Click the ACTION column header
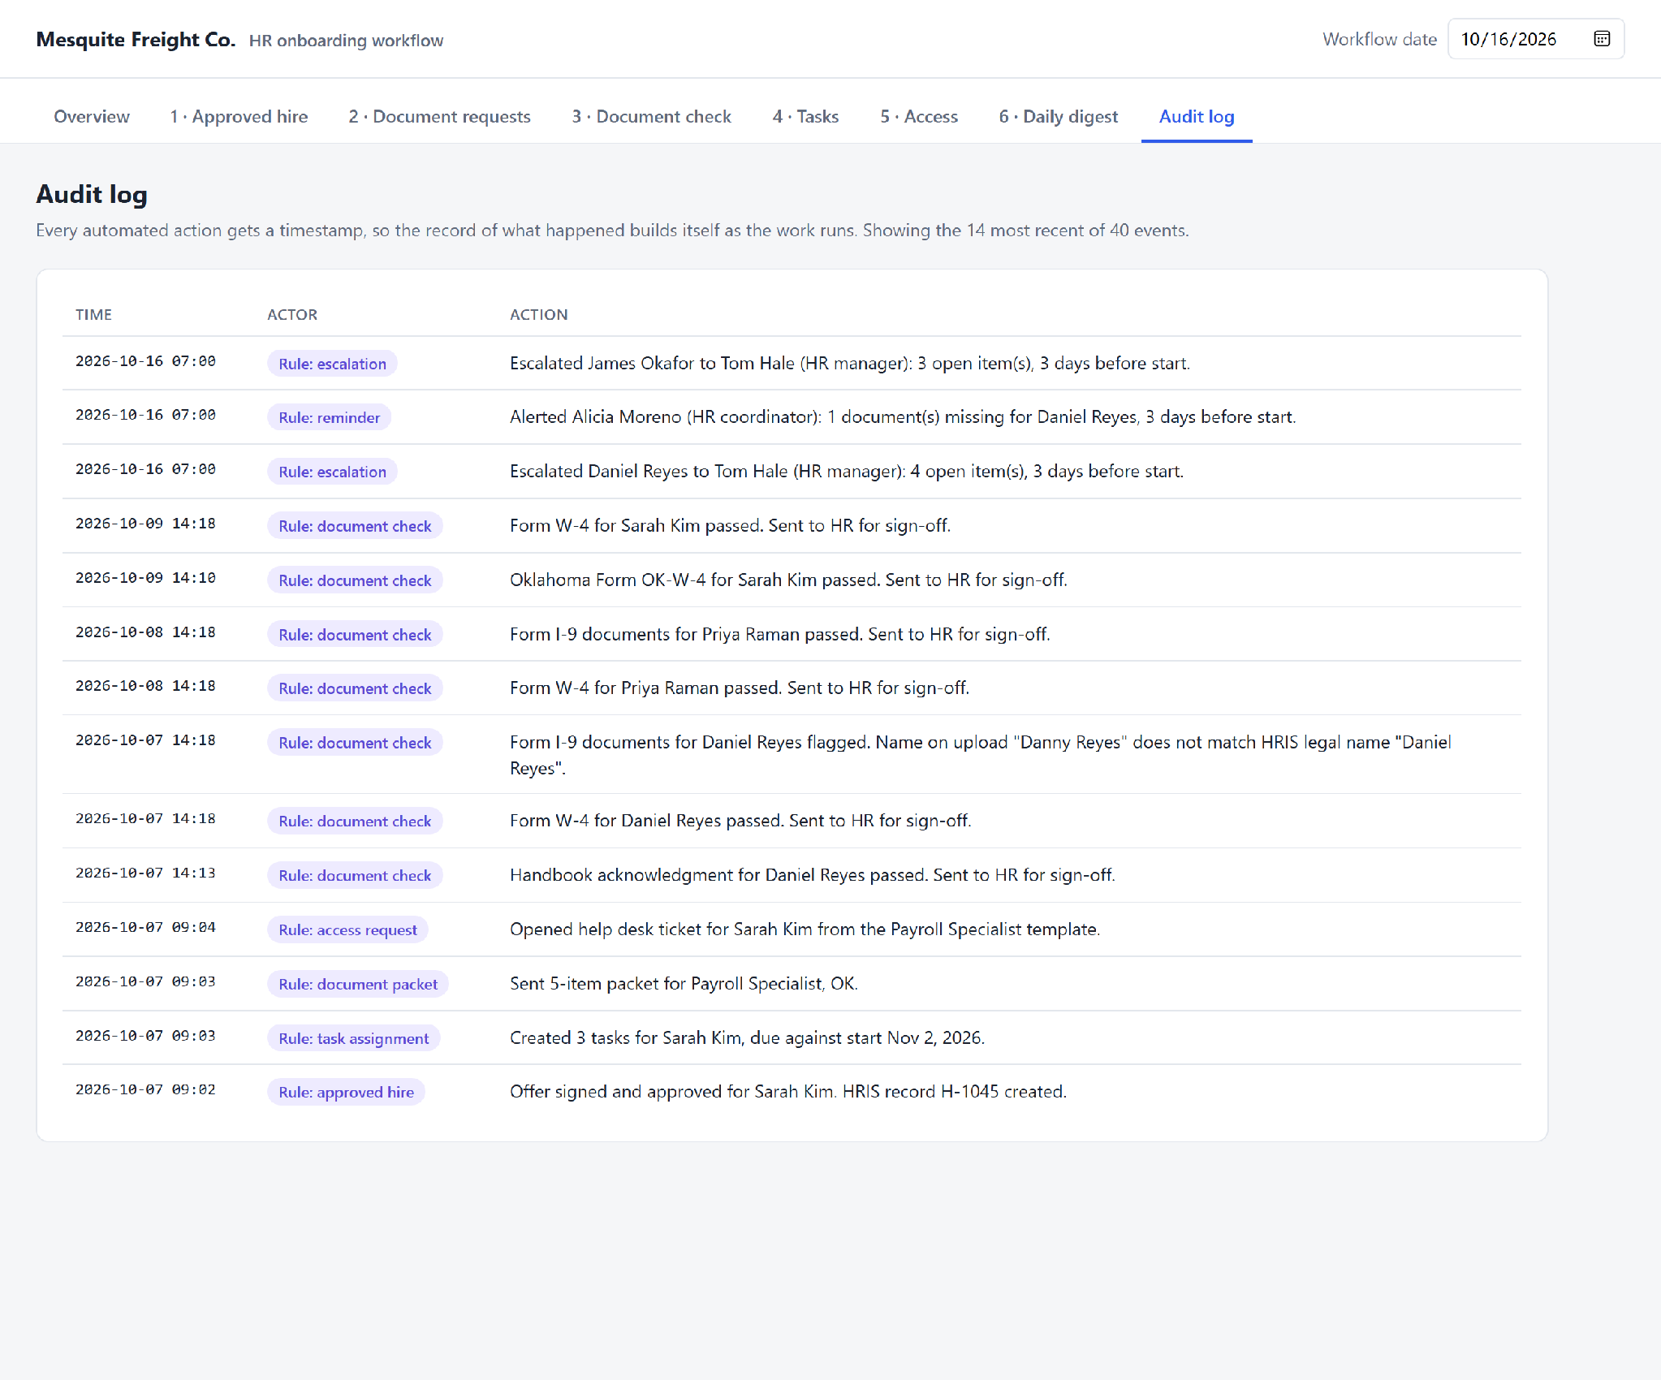Viewport: 1661px width, 1380px height. point(538,315)
